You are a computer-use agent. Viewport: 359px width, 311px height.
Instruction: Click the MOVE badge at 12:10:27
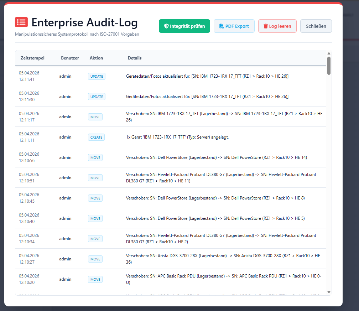tap(95, 259)
